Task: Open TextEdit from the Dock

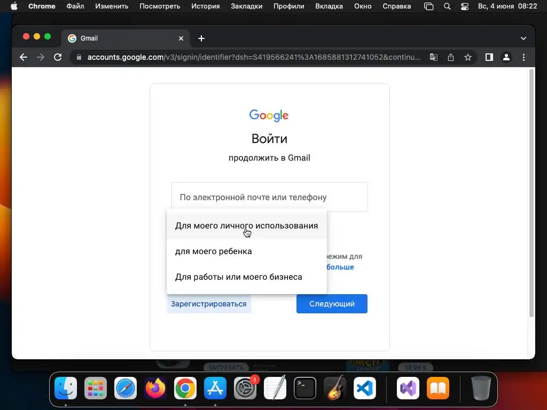Action: click(x=275, y=388)
